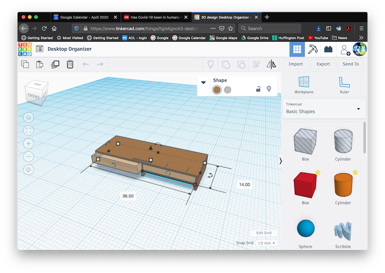Click the Mirror tool icon

(x=271, y=64)
